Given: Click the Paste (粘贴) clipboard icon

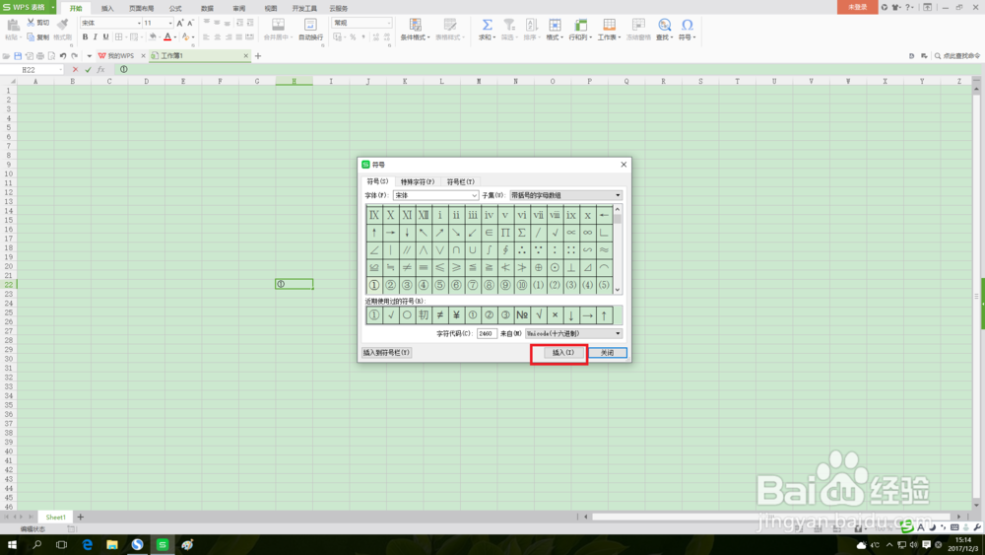Looking at the screenshot, I should tap(13, 26).
